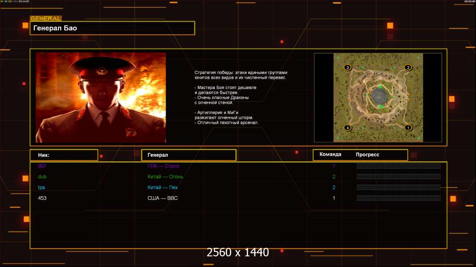Click the general's portrait image
Image resolution: width=476 pixels, height=267 pixels.
[101, 97]
